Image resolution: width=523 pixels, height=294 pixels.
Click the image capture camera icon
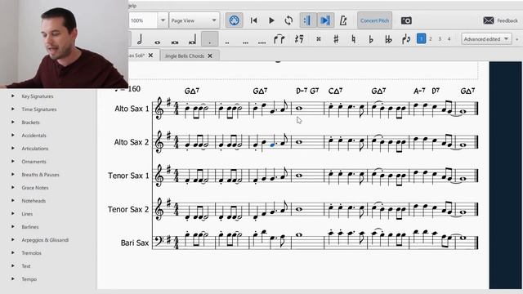coord(406,20)
